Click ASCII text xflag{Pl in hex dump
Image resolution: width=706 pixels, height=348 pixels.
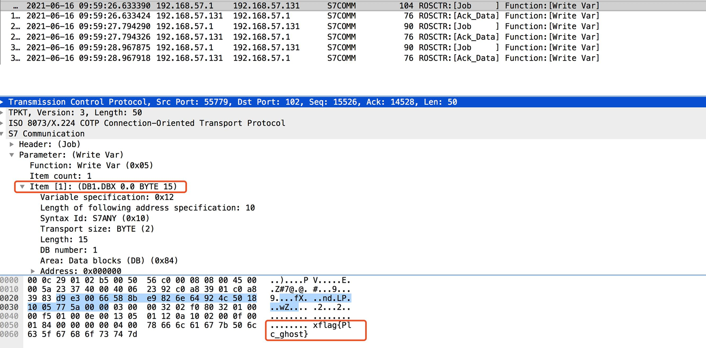pos(332,326)
